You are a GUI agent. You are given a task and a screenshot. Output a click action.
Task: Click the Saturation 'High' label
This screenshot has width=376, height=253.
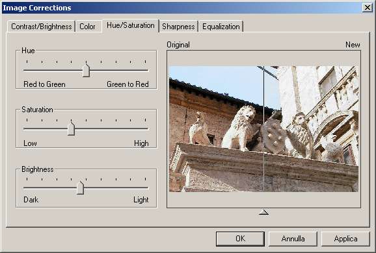(x=141, y=143)
